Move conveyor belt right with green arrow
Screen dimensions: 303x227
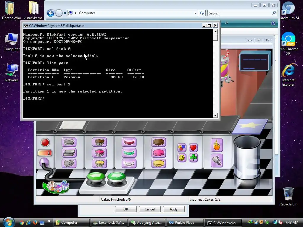click(x=117, y=176)
